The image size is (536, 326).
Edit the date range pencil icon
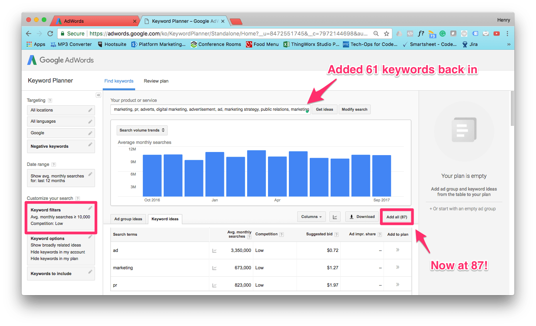click(90, 174)
